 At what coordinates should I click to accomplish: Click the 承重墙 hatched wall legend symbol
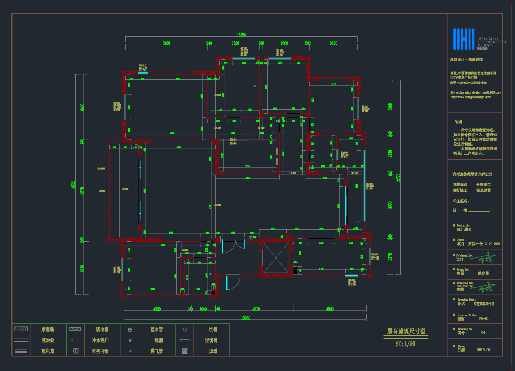click(x=21, y=329)
